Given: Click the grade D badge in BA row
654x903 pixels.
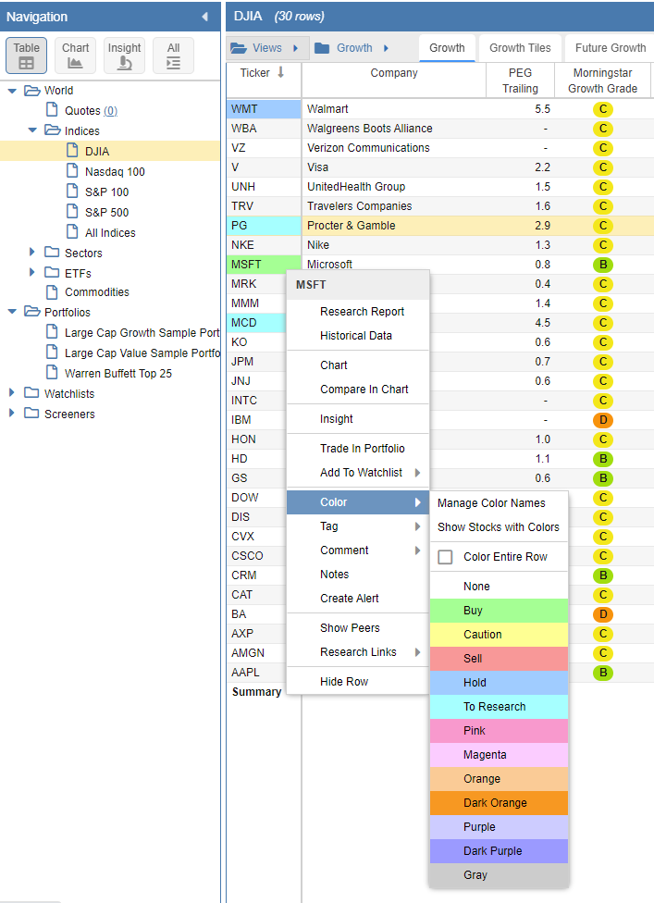Looking at the screenshot, I should tap(603, 614).
